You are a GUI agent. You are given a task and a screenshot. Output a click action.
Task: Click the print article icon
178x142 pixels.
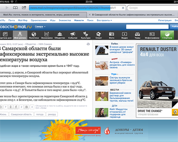(88, 44)
